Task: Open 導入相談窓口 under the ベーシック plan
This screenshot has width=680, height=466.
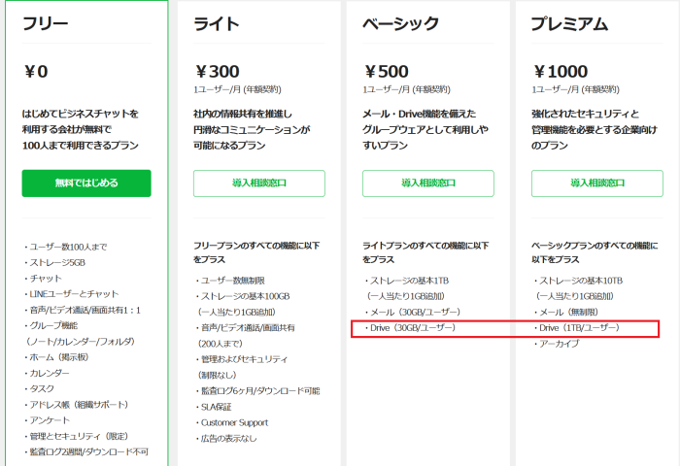Action: pos(428,183)
